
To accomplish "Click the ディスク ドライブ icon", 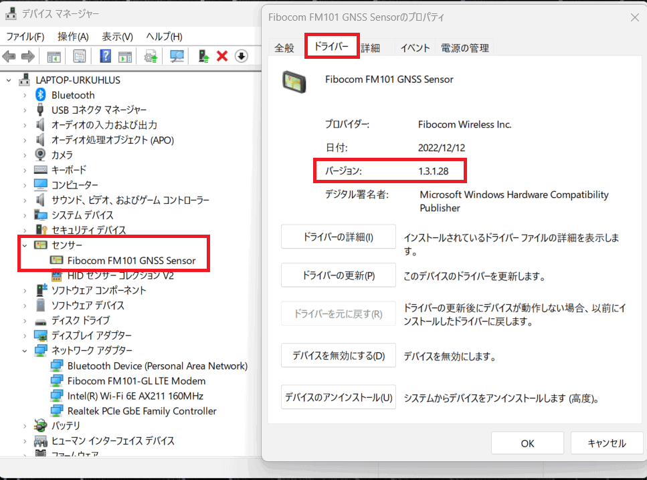I will point(40,322).
